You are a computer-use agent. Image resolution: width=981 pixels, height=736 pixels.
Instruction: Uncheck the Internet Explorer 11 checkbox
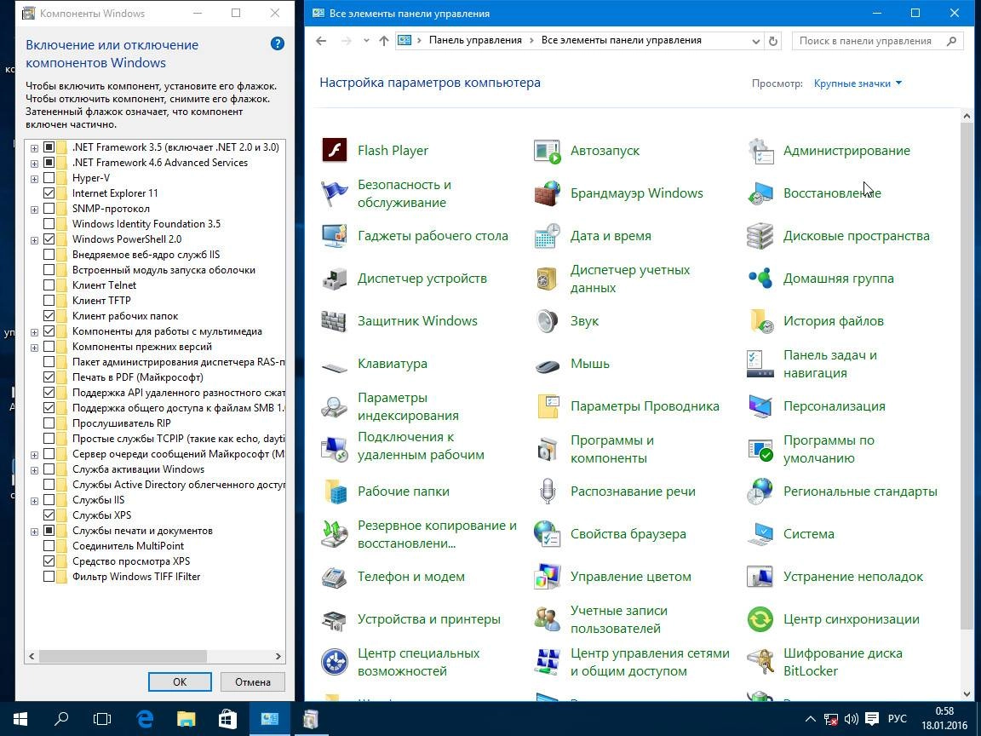(49, 193)
